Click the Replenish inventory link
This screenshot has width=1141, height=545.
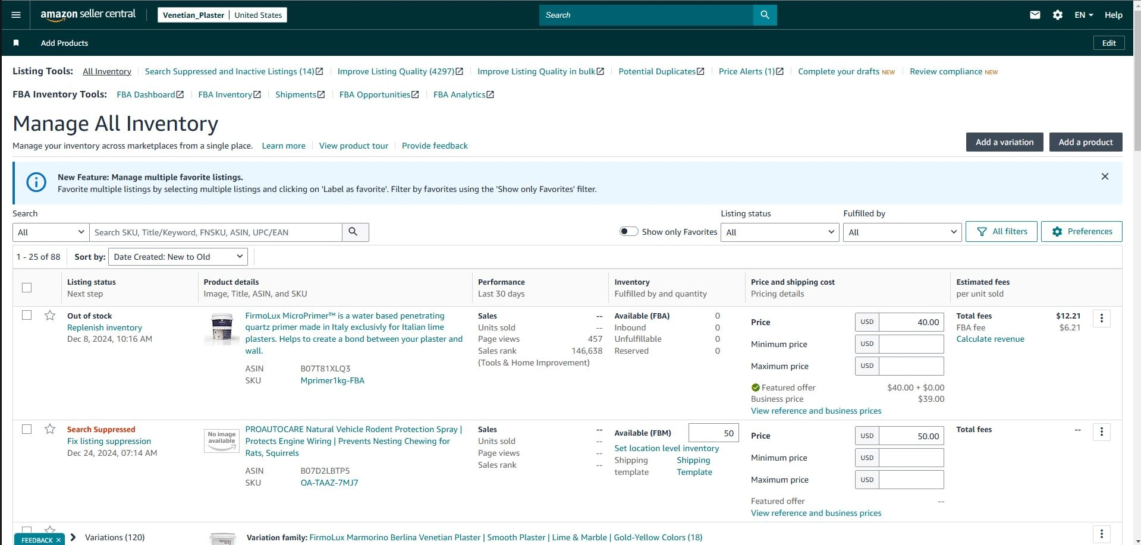105,327
